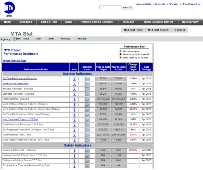Image resolution: width=203 pixels, height=170 pixels.
Task: Open Doing Business With Us menu
Action: 159,22
